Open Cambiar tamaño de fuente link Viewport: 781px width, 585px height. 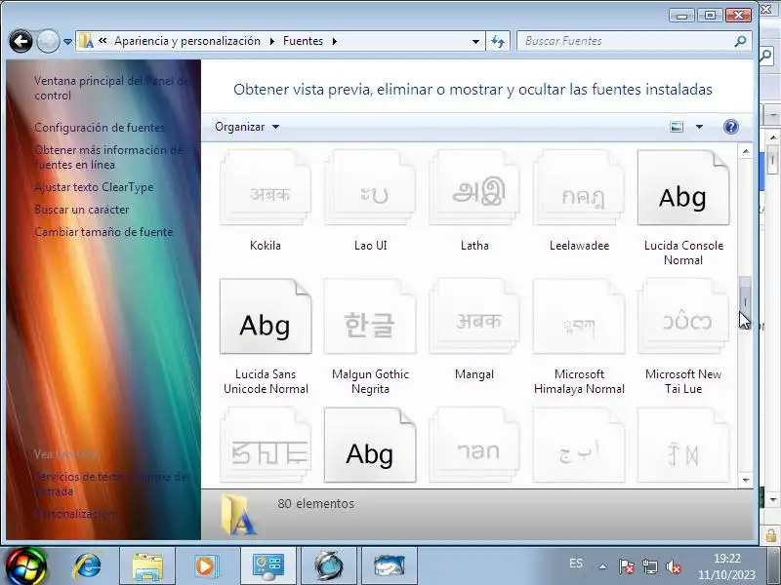point(103,232)
